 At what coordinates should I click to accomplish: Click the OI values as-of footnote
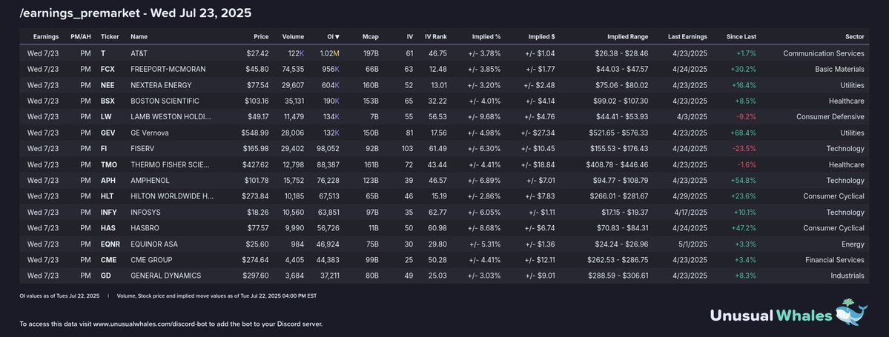(x=59, y=296)
